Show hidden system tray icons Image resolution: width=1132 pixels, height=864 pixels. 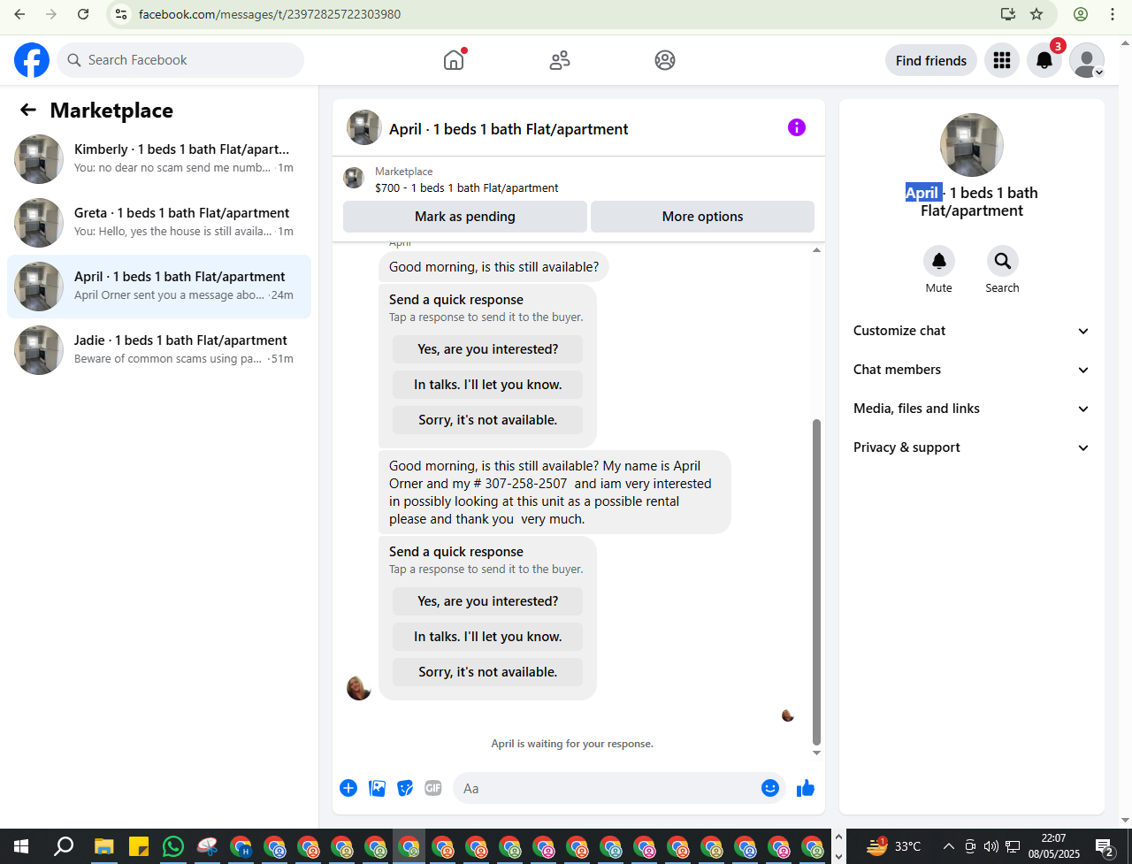949,846
